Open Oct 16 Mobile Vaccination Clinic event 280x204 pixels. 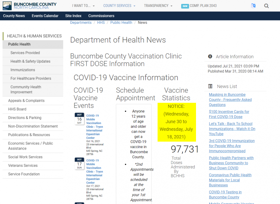(x=94, y=127)
